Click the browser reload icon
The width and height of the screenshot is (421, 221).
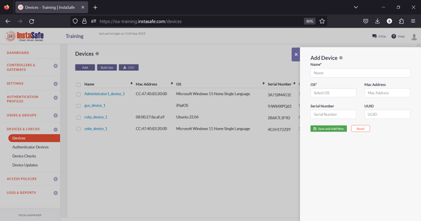pos(32,21)
